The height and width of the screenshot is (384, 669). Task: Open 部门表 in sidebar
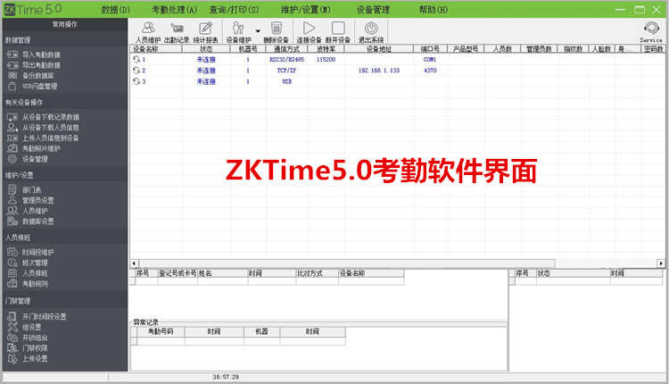point(25,189)
